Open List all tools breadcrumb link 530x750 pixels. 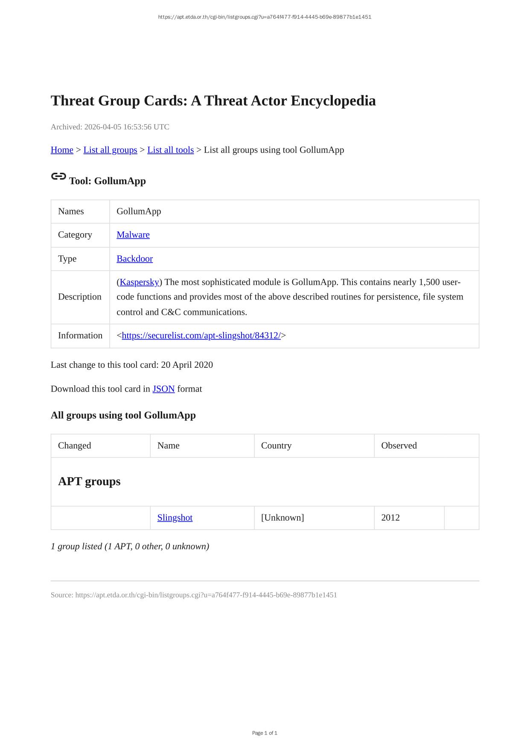pyautogui.click(x=170, y=150)
